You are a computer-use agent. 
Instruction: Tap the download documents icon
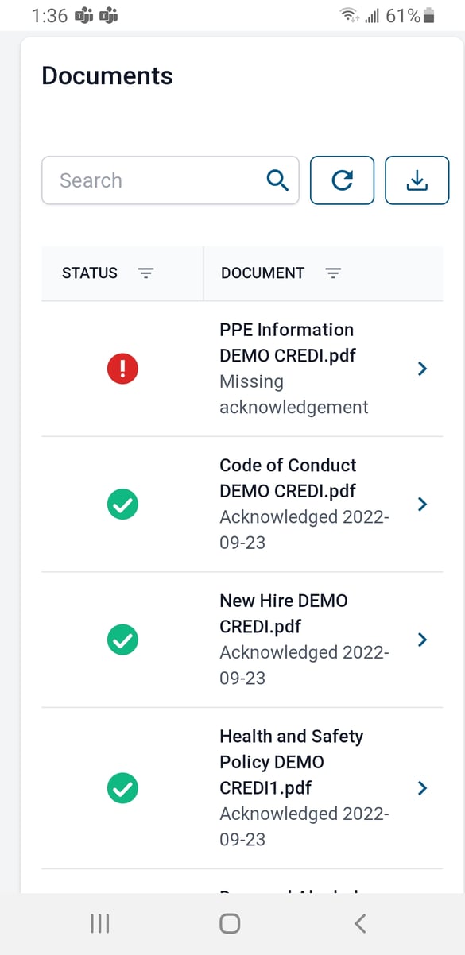point(417,180)
